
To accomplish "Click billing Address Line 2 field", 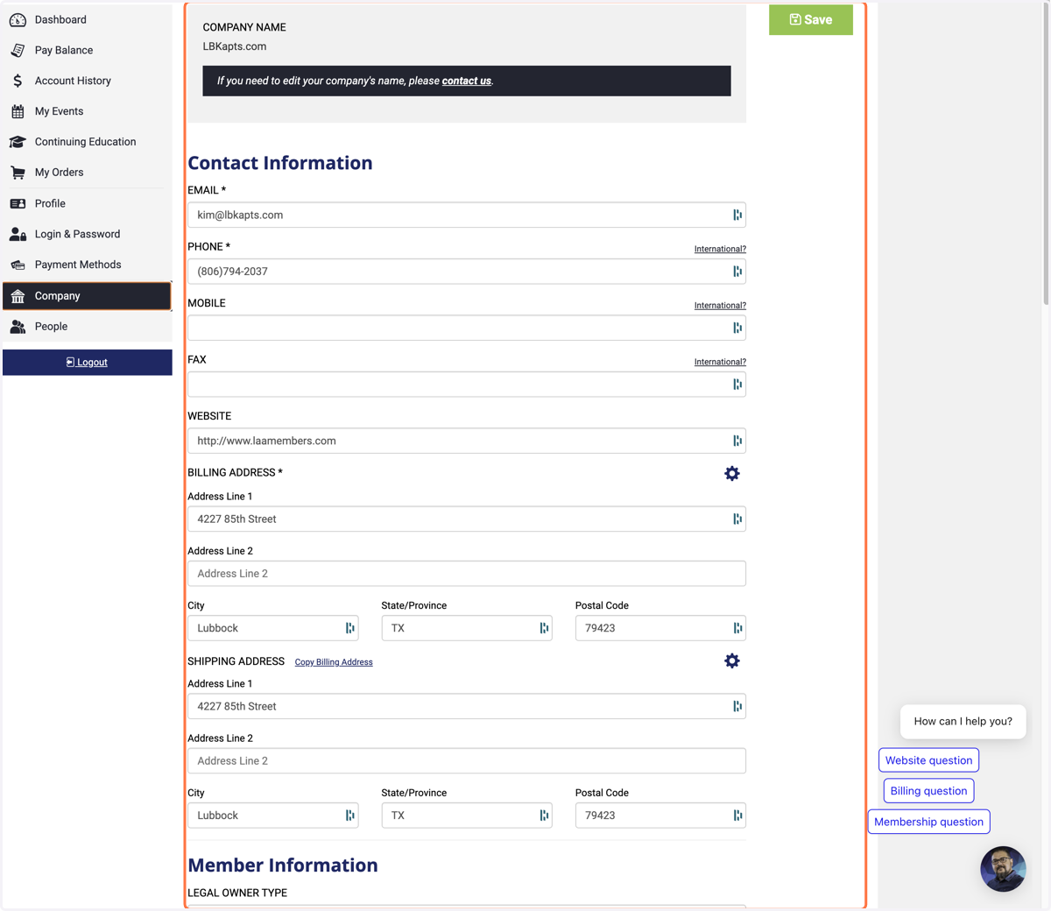I will 467,574.
